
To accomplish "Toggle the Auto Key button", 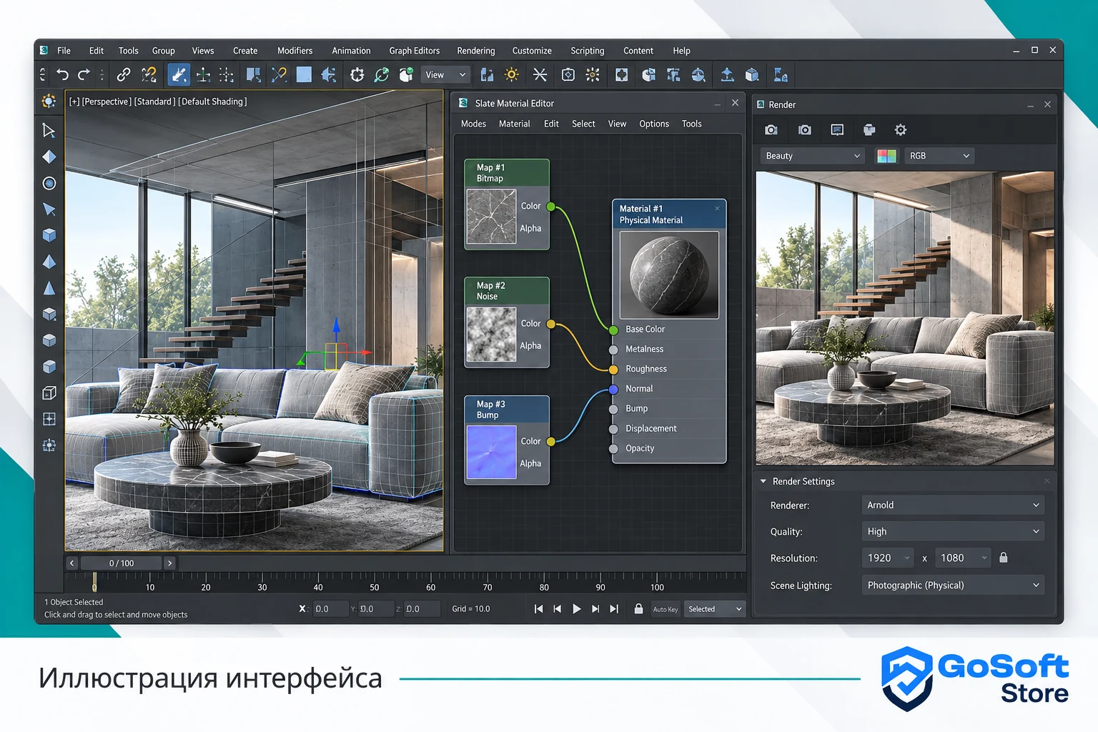I will click(666, 609).
